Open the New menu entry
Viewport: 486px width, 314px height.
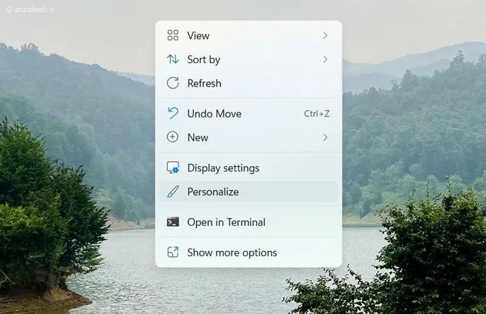click(248, 137)
